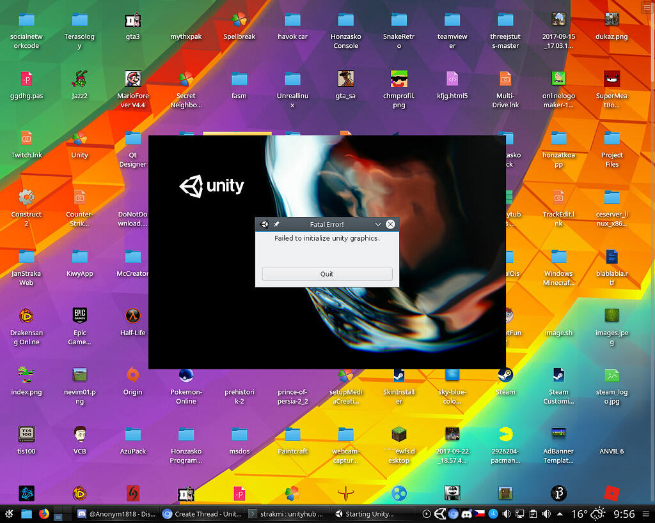Open Firefox from the taskbar

click(x=43, y=513)
